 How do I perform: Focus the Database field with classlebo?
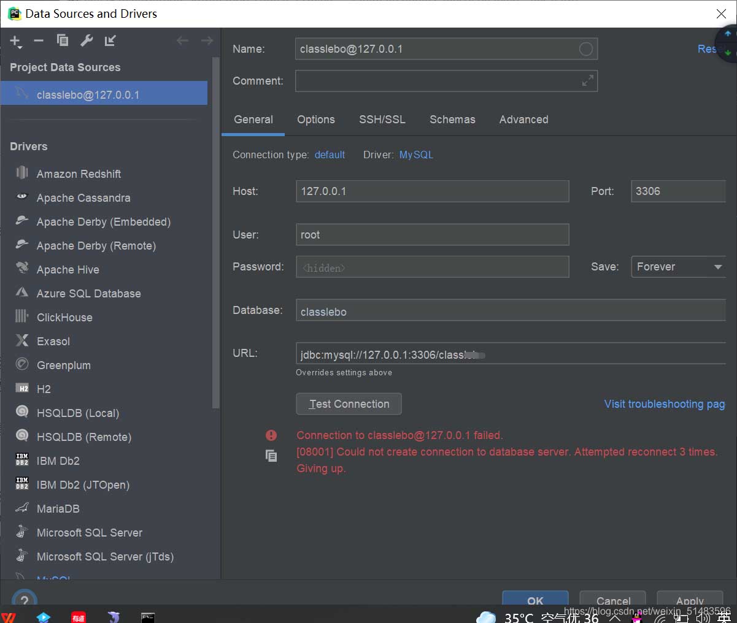[x=511, y=310]
